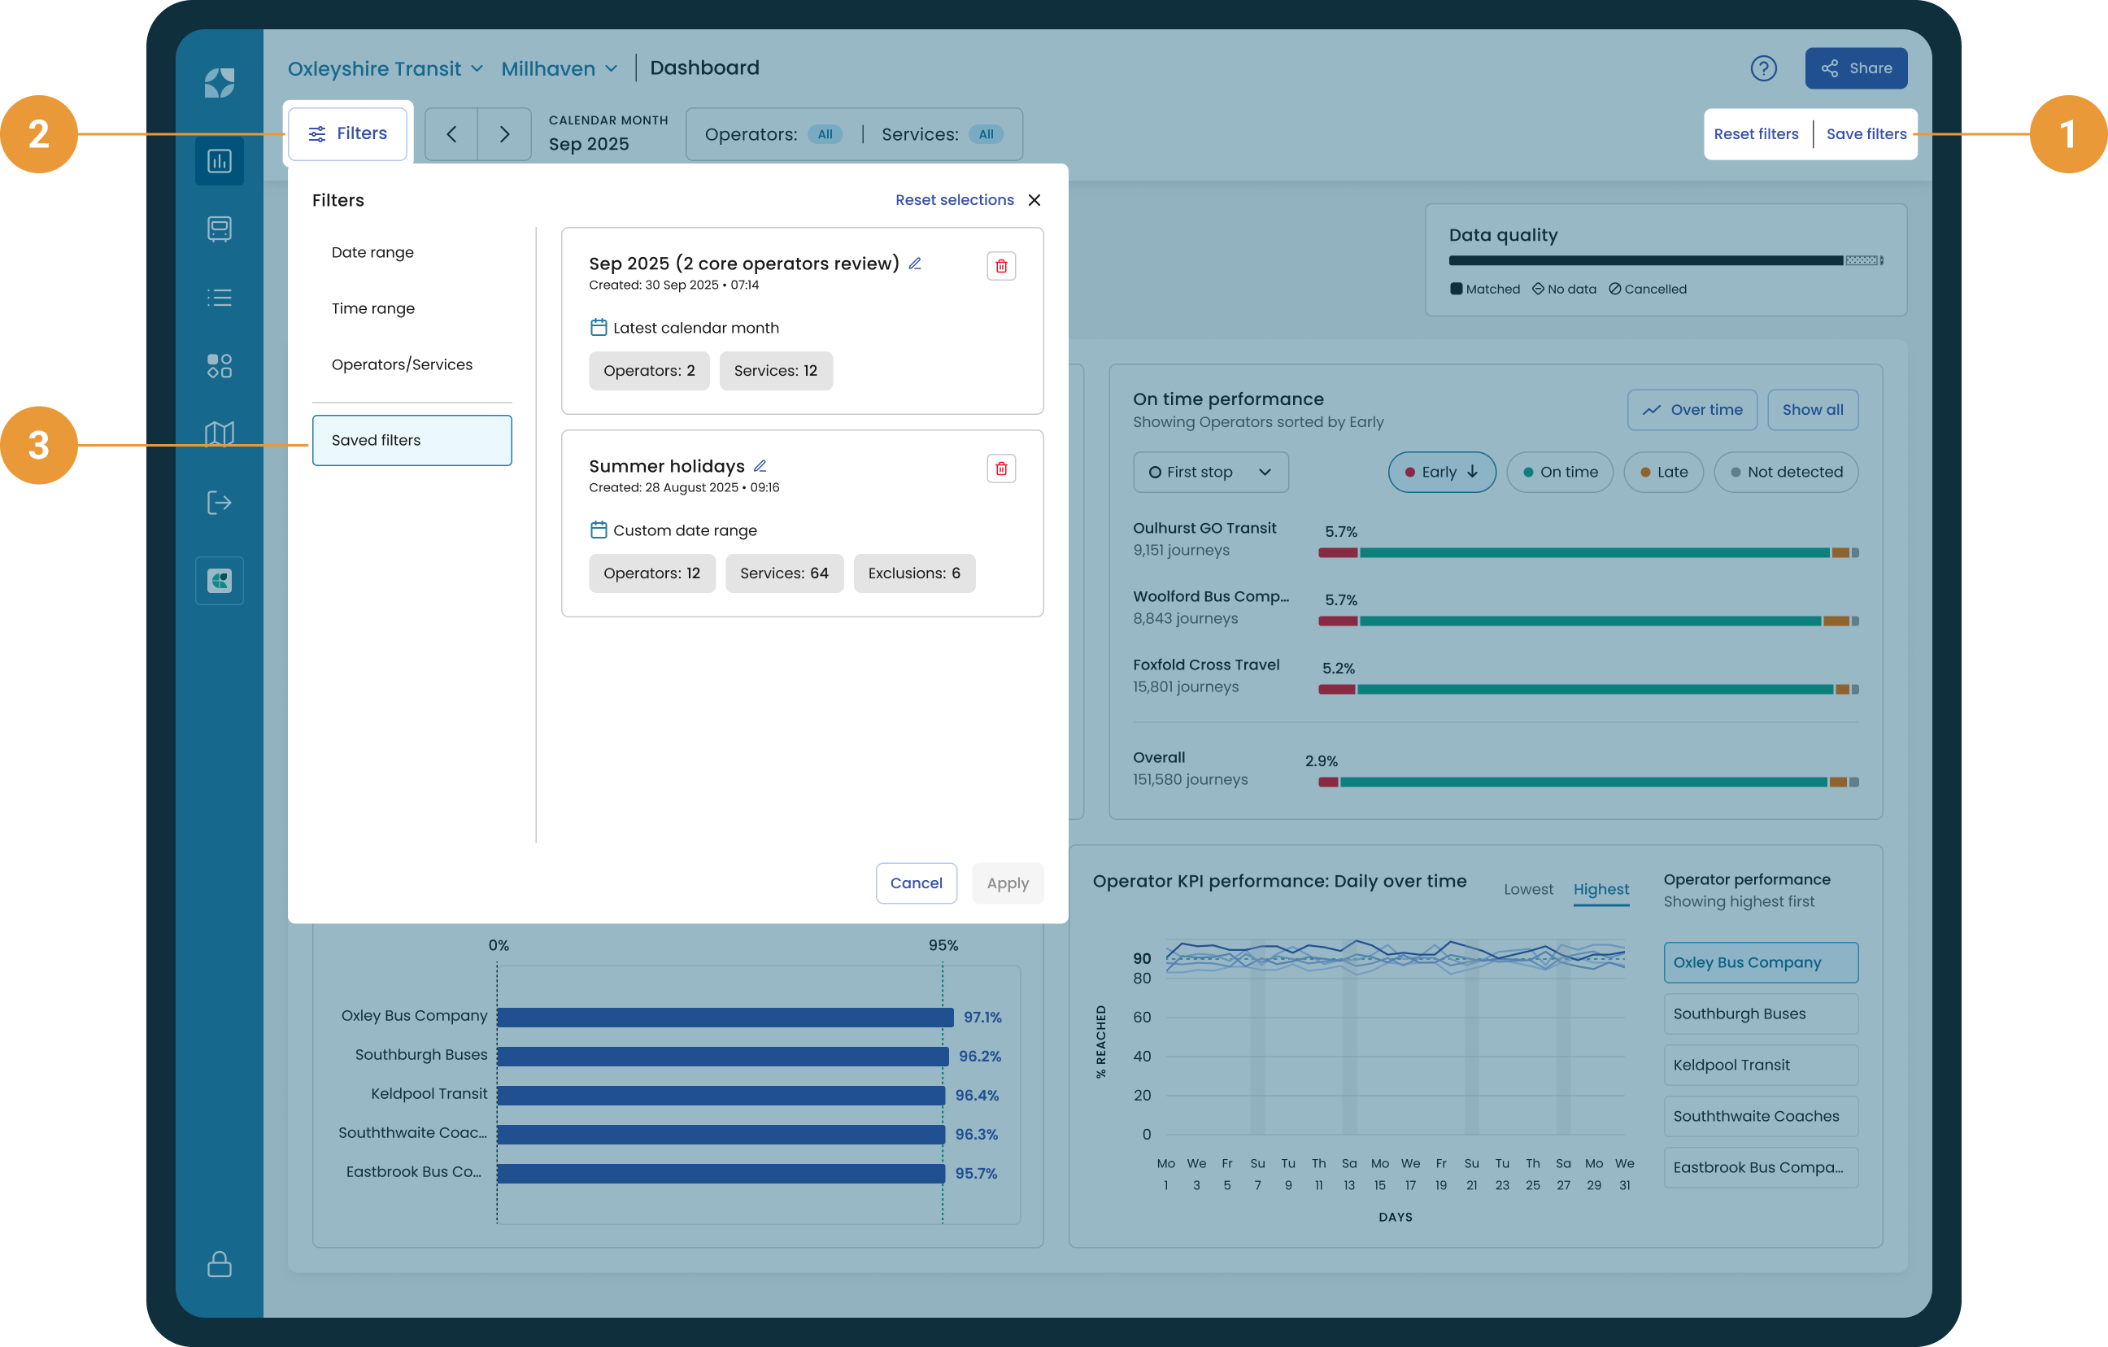This screenshot has height=1347, width=2108.
Task: Click the bus icon in sidebar
Action: click(x=219, y=229)
